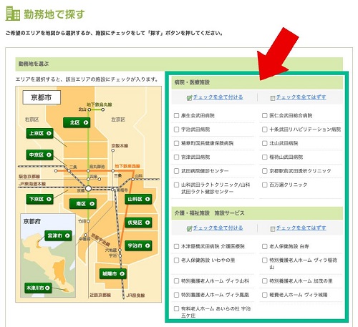Select the 城陽市 map button

pos(113,273)
